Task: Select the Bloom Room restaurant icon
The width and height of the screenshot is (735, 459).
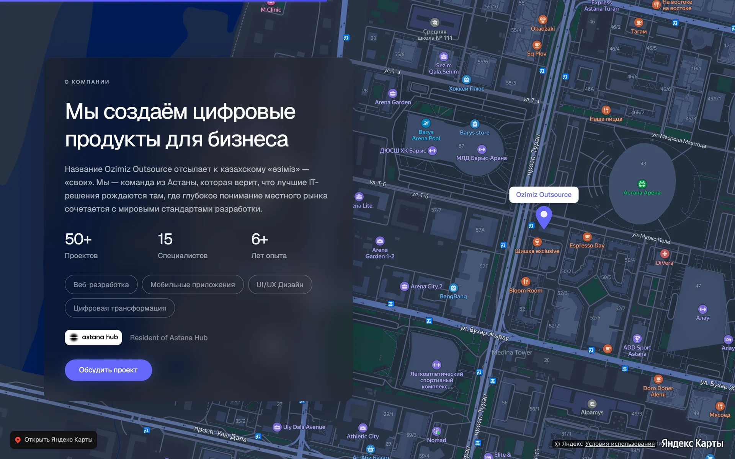Action: click(526, 282)
